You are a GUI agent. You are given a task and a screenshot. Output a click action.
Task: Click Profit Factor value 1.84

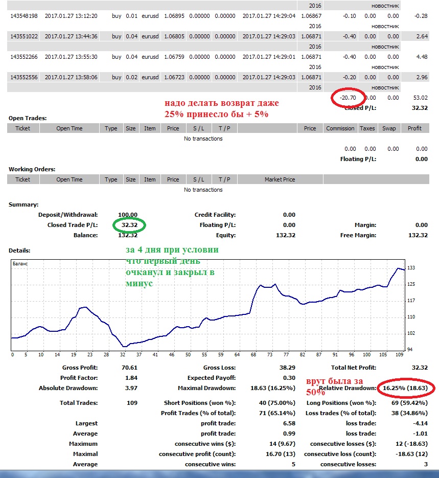point(131,378)
